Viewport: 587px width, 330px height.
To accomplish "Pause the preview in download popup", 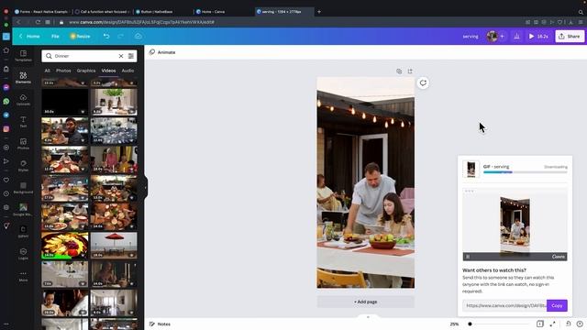I will coord(468,257).
